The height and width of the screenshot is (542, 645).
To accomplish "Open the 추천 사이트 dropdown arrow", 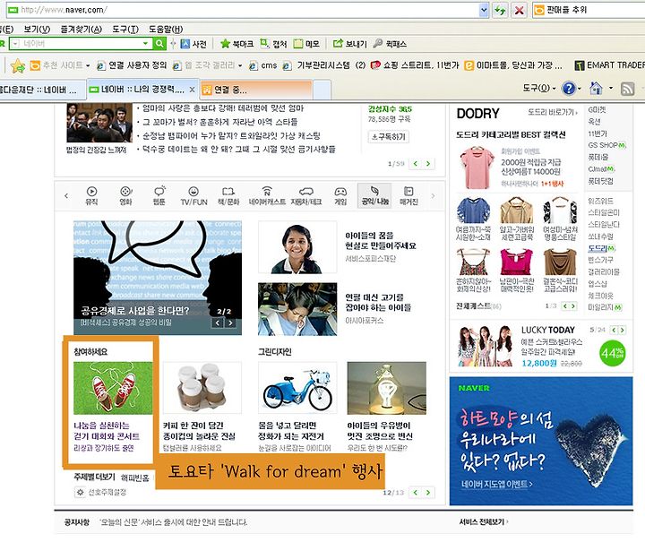I will pos(88,65).
